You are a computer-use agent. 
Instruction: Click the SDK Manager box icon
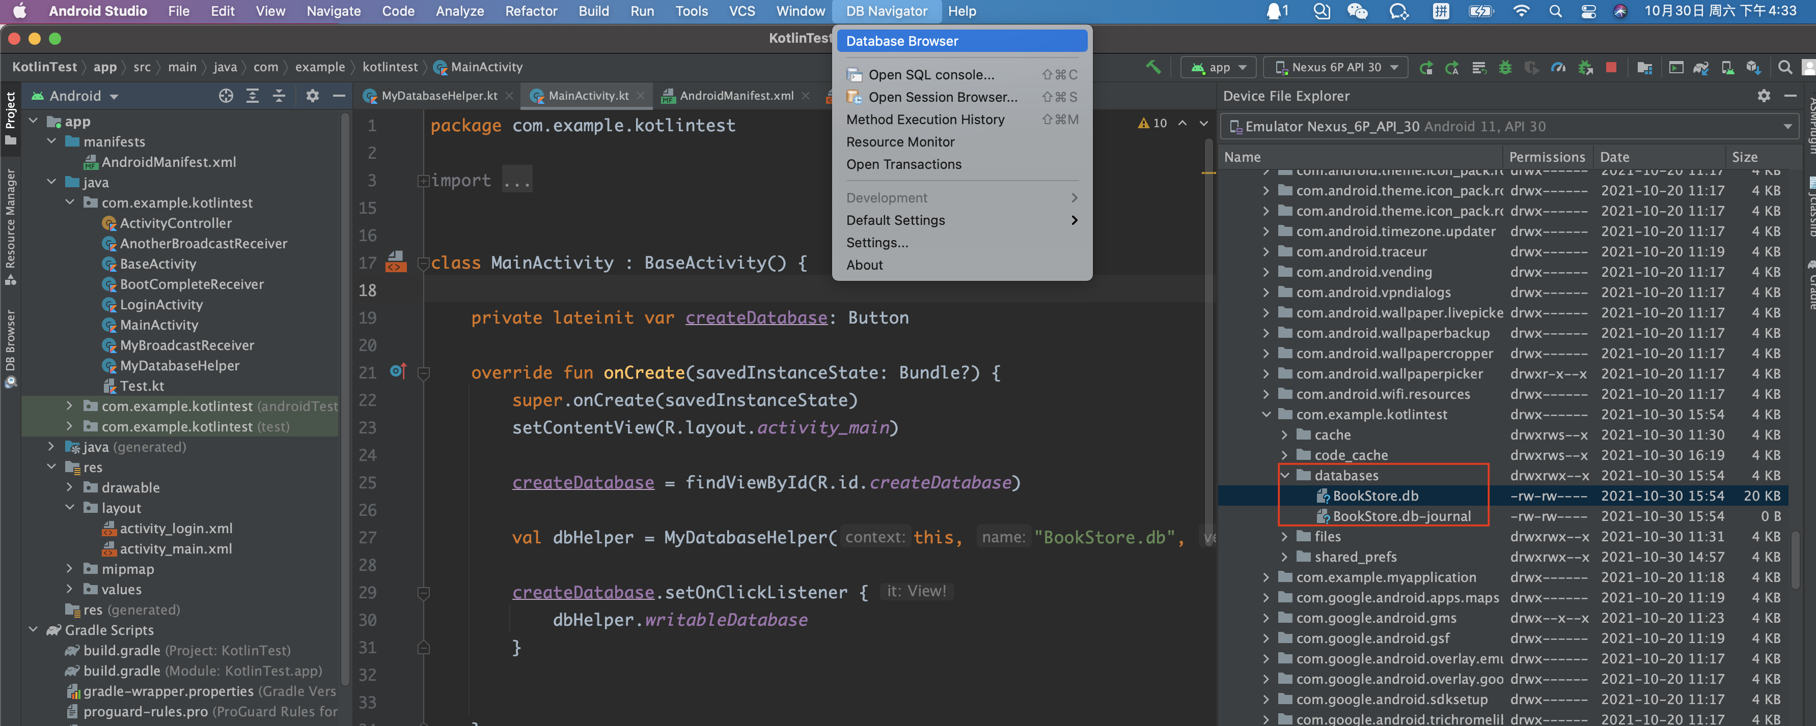click(1753, 68)
